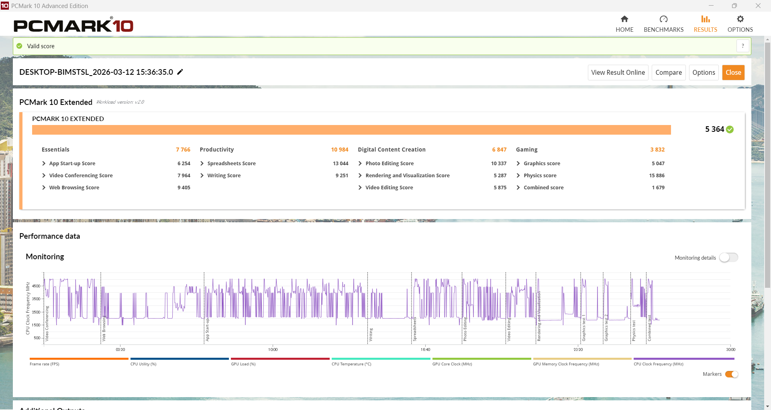
Task: Enable the Monitoring details toggle
Action: 728,258
